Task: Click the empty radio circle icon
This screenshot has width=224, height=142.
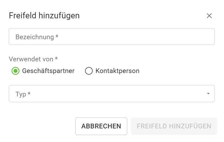Action: 89,71
